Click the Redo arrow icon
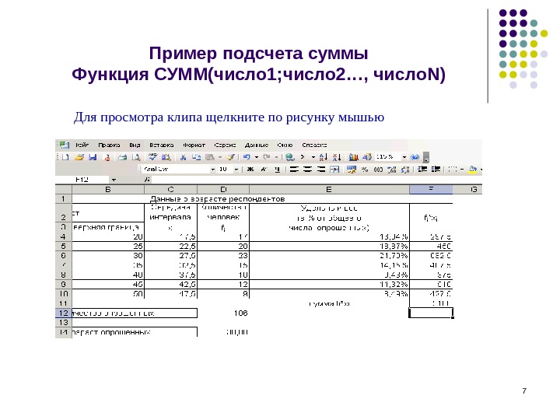The width and height of the screenshot is (560, 420). 267,157
